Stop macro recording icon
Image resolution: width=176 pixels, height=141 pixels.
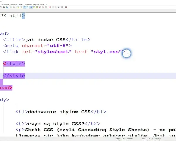click(53, 7)
